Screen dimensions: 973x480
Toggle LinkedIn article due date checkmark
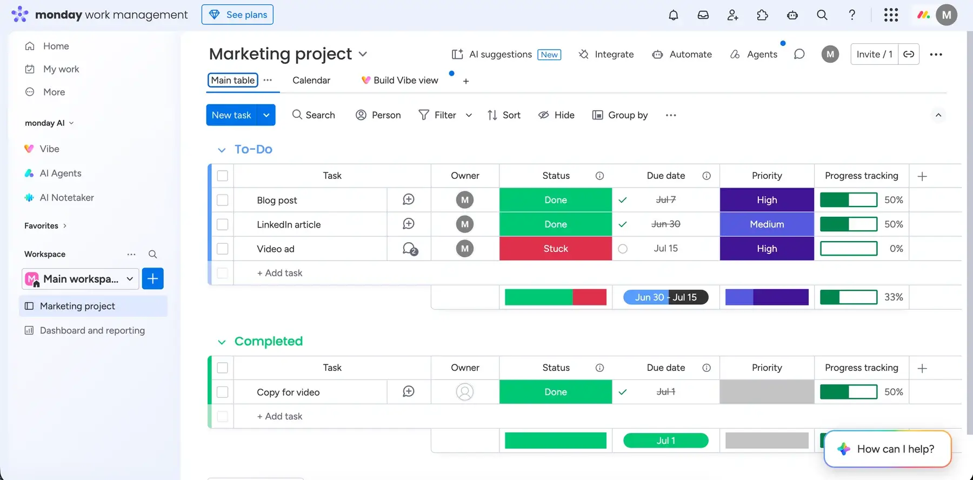pyautogui.click(x=623, y=224)
